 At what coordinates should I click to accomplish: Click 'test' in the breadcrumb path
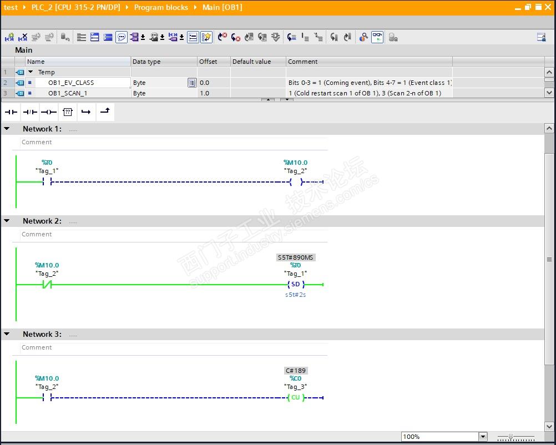[11, 7]
